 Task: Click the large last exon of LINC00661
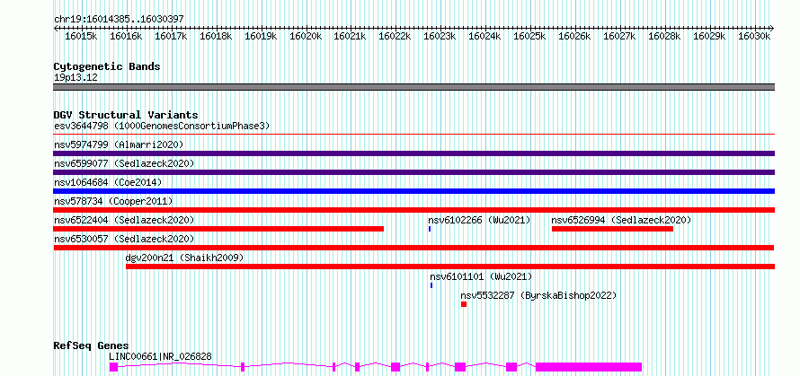coord(588,367)
